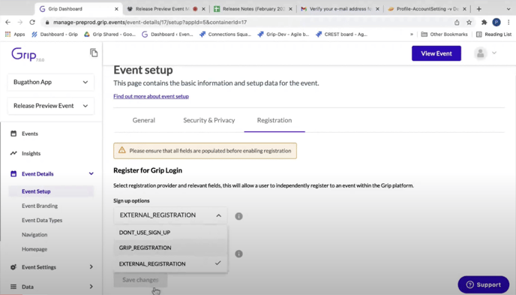
Task: Close the Release Notes tab
Action: tap(290, 9)
